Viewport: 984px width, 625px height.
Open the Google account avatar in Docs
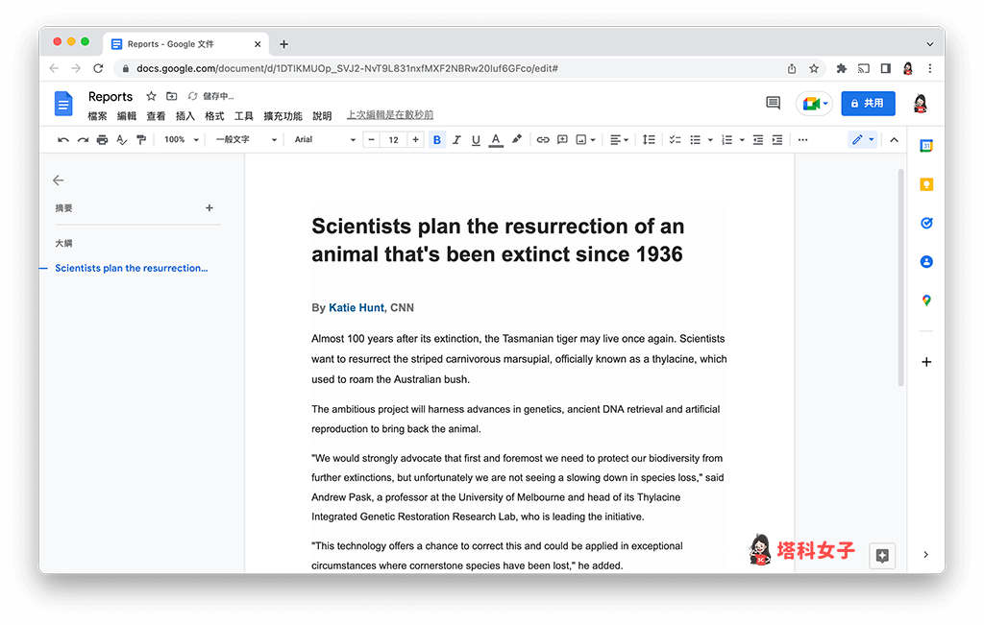click(x=920, y=104)
